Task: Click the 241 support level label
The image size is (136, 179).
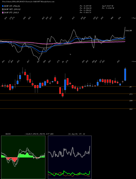Action: [x=131, y=109]
